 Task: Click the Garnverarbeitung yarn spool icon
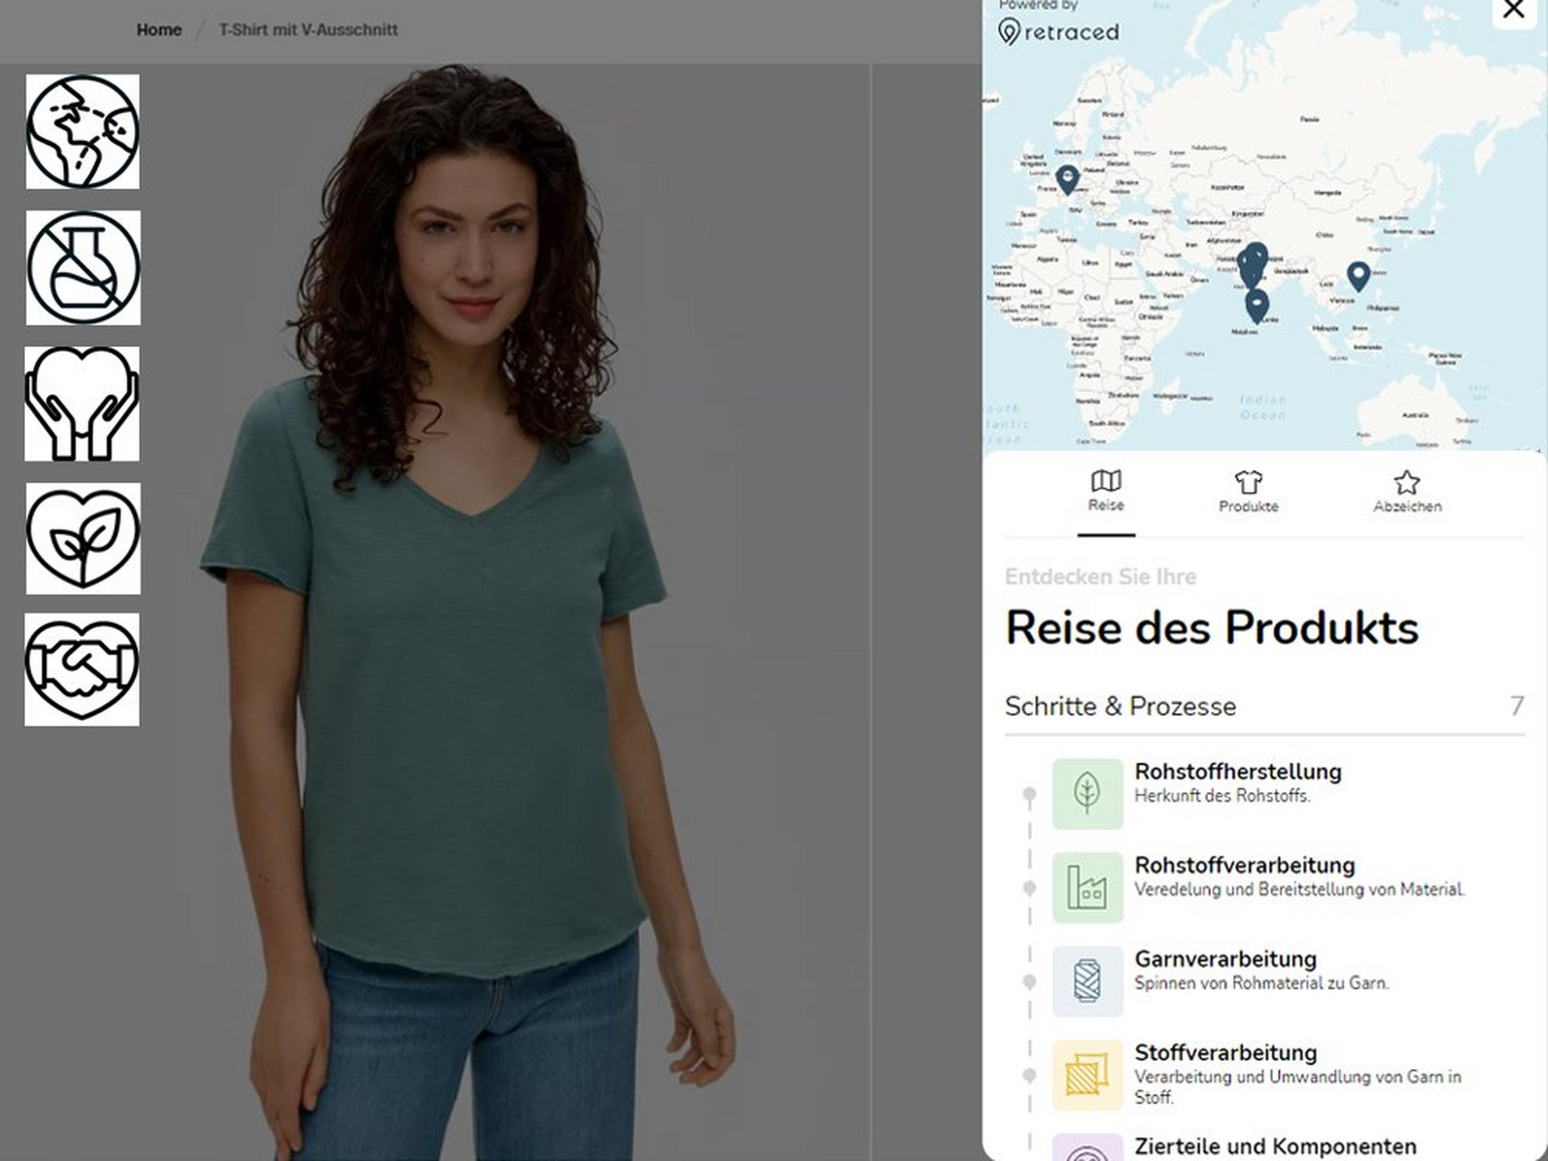(1087, 981)
